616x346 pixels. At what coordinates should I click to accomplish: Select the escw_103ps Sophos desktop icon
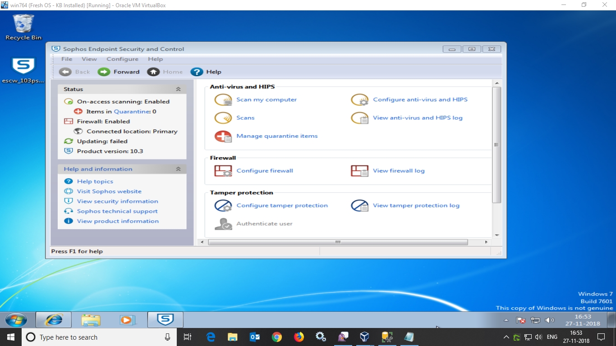23,71
